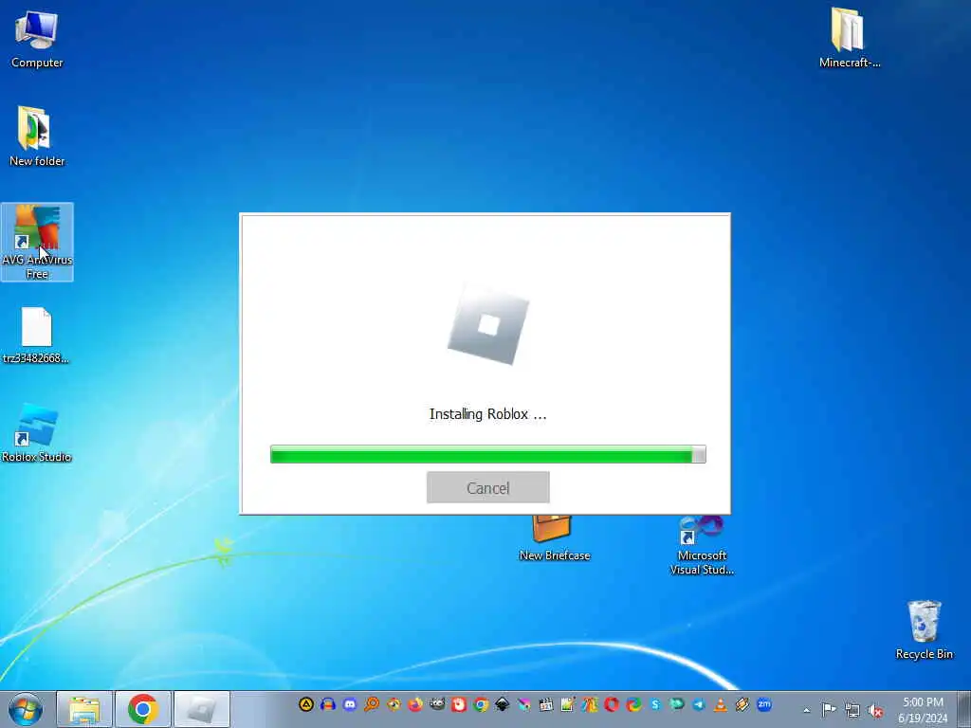
Task: Click the 'Installing Roblox ...' status text
Action: 488,414
